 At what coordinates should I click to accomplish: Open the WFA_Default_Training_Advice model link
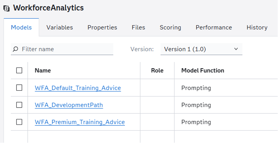pyautogui.click(x=78, y=88)
